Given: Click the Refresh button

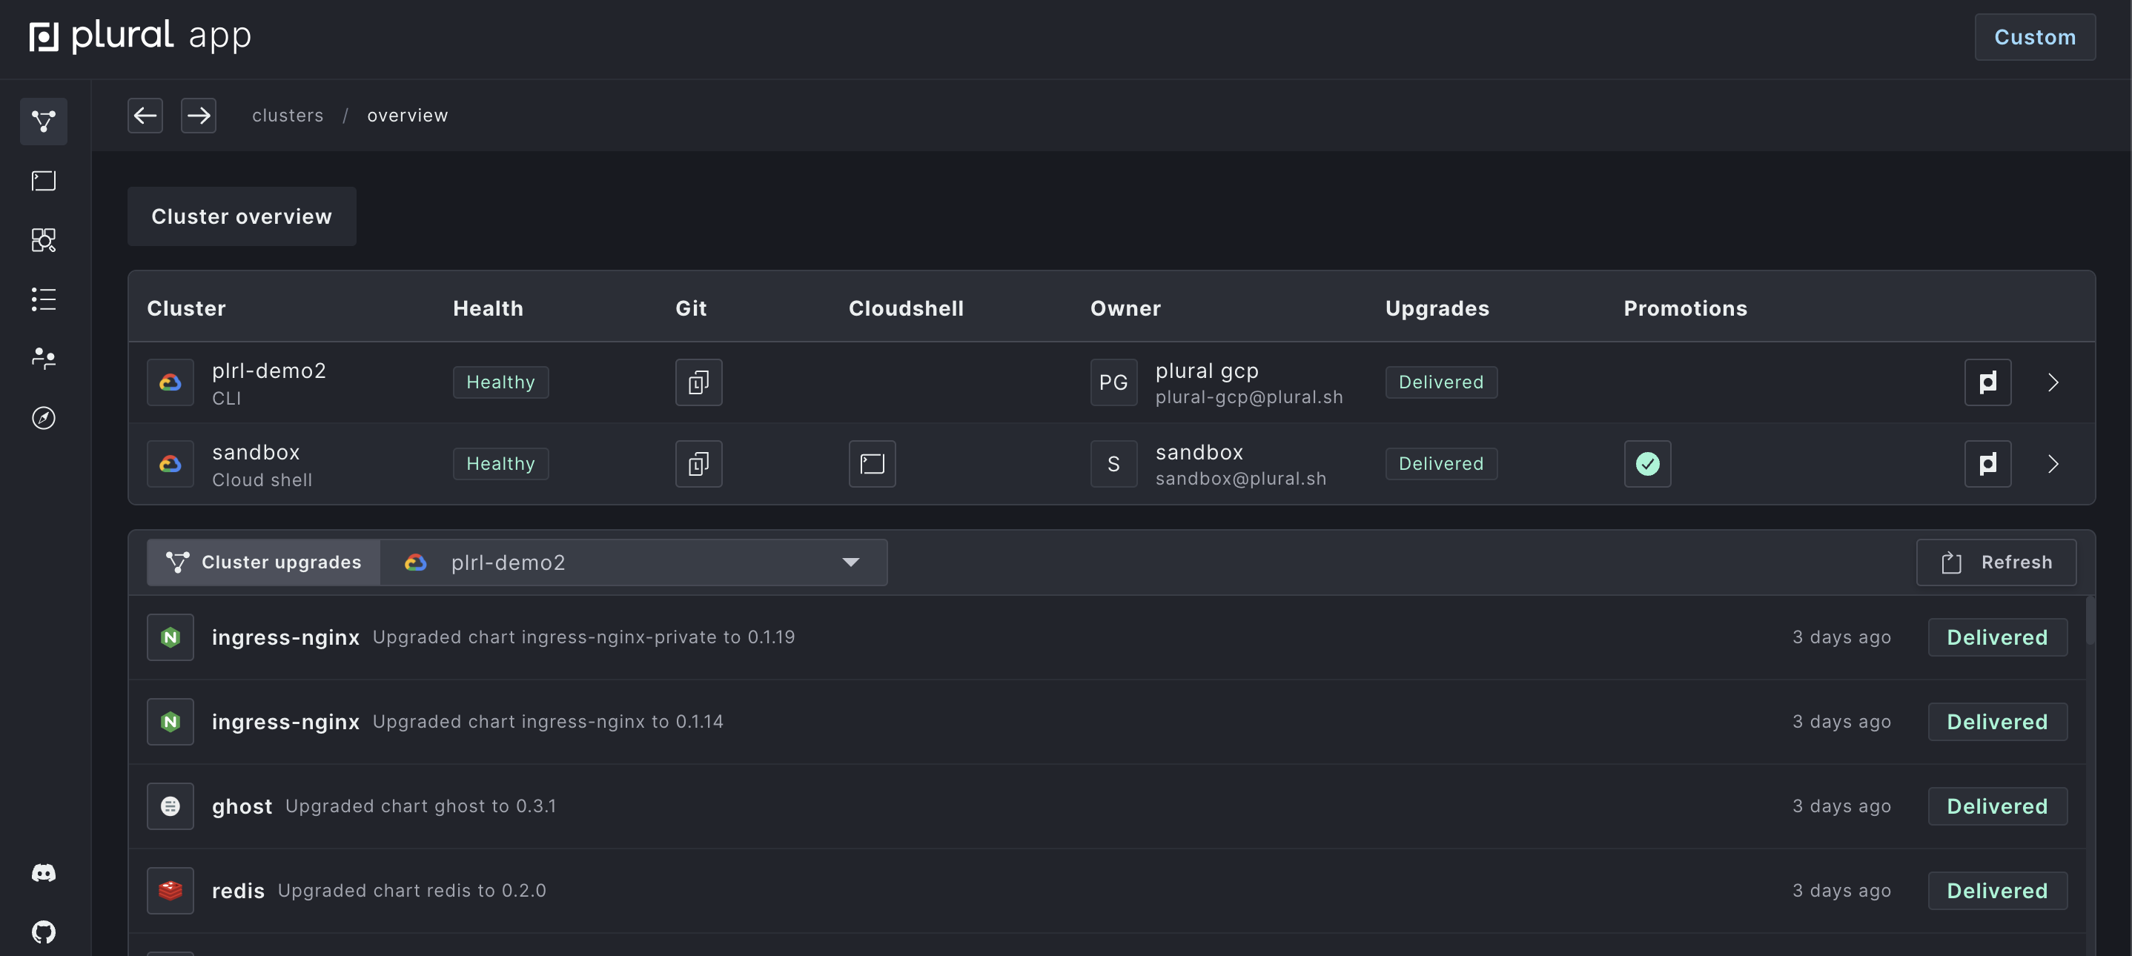Looking at the screenshot, I should 1996,562.
